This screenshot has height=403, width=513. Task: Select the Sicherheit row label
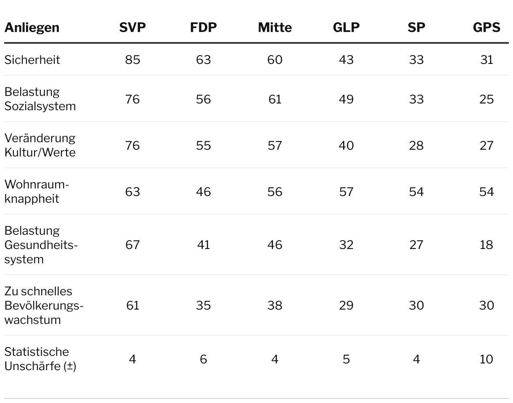click(x=32, y=60)
